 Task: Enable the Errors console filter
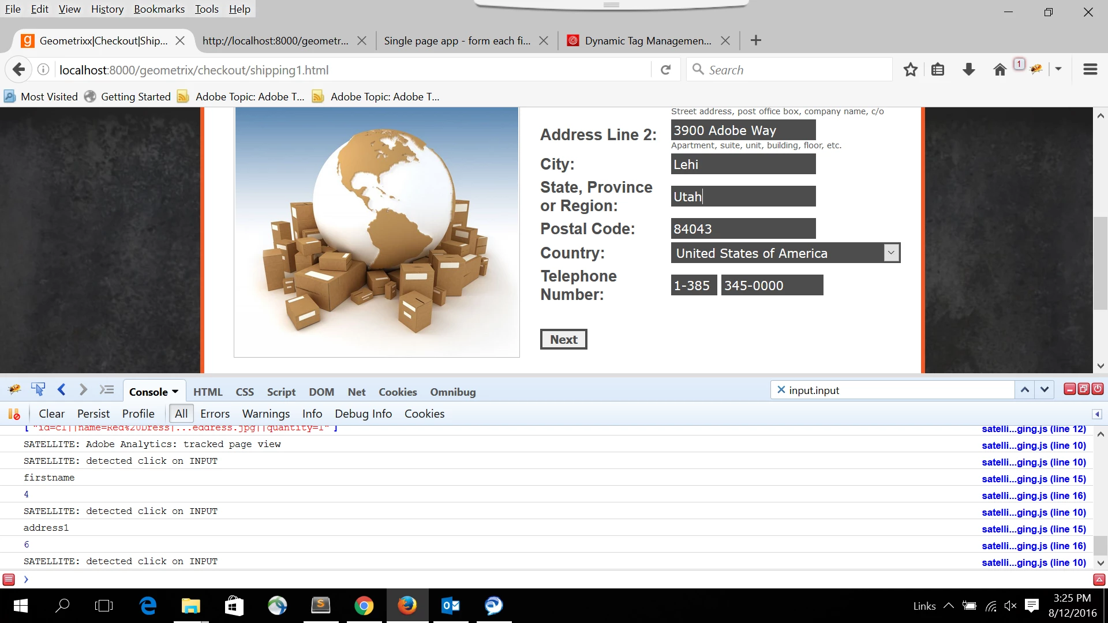[215, 414]
